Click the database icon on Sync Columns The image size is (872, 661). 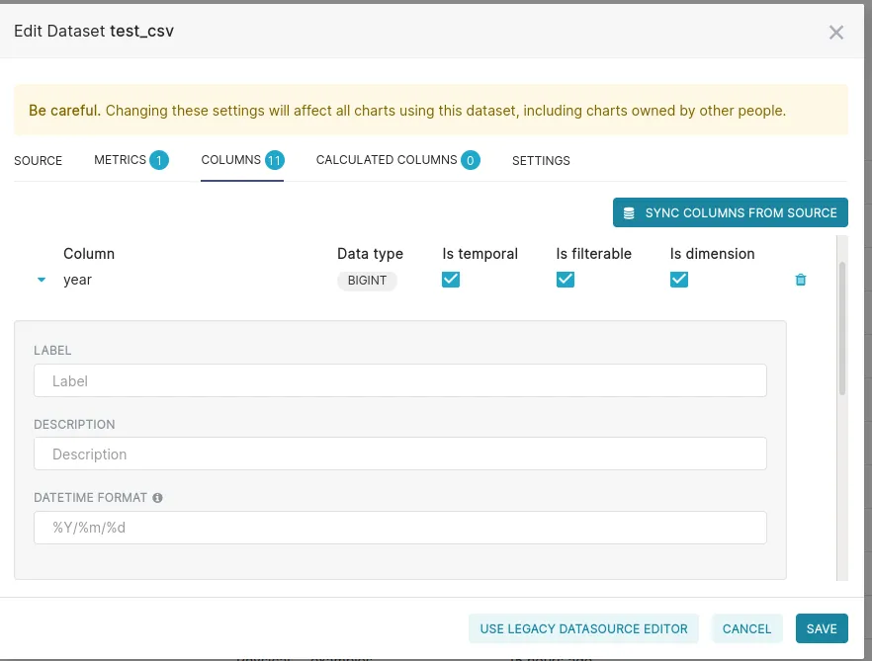pos(629,212)
